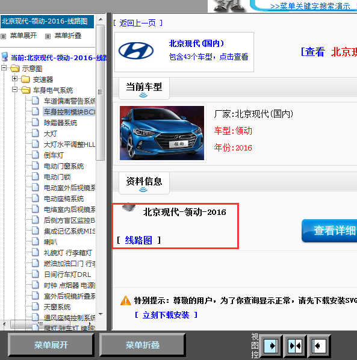Click the blue 领动 car thumbnail
Screen dimensions: 357x360
tap(162, 133)
